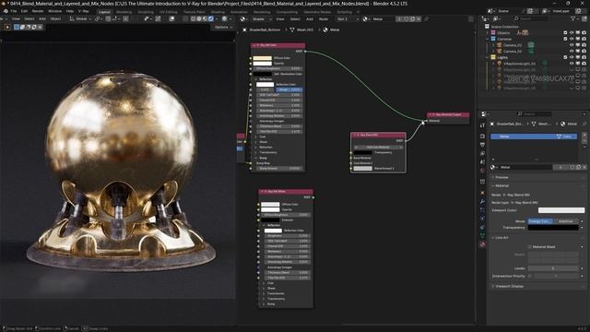Expand the Preview panel in properties
This screenshot has height=332, width=590.
click(x=501, y=177)
